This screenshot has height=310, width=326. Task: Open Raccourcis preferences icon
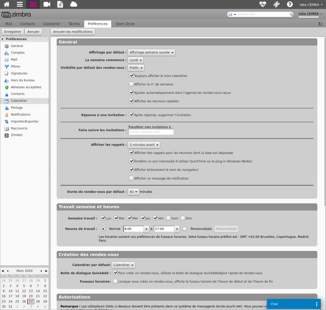[7, 129]
